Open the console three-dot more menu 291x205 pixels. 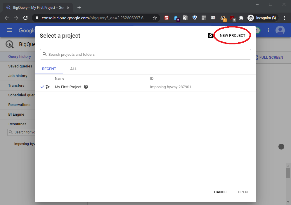click(x=269, y=30)
